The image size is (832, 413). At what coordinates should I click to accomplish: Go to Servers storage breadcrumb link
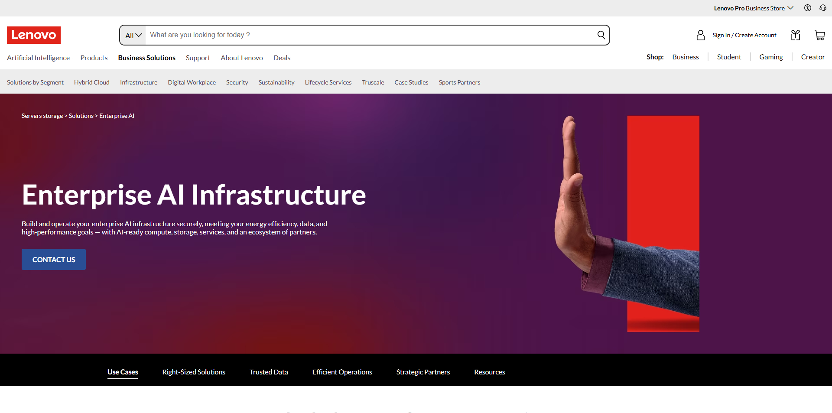tap(42, 116)
